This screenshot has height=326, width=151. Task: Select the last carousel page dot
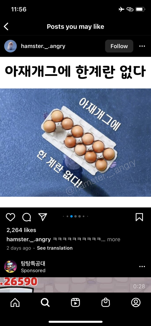click(x=87, y=216)
